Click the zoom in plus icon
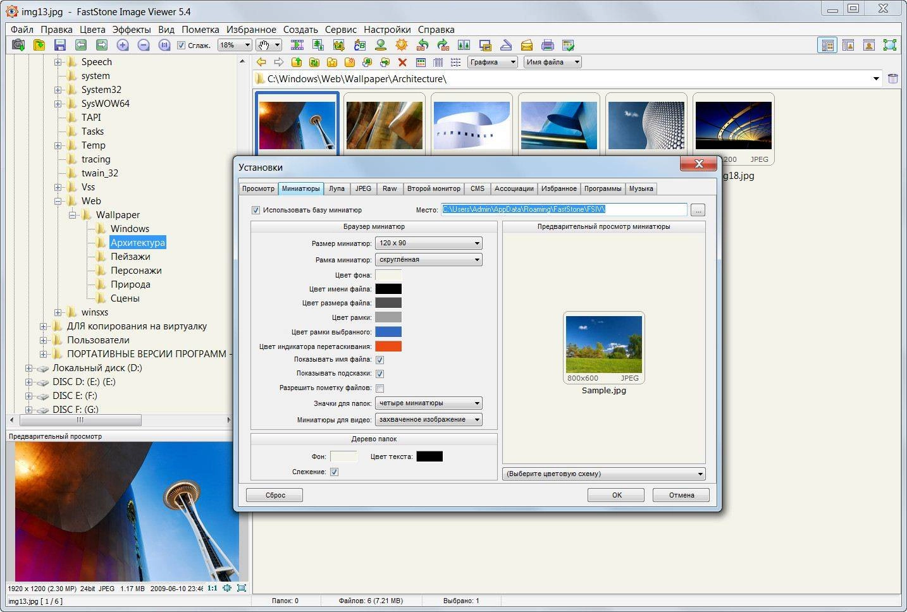Viewport: 907px width, 612px height. tap(123, 45)
